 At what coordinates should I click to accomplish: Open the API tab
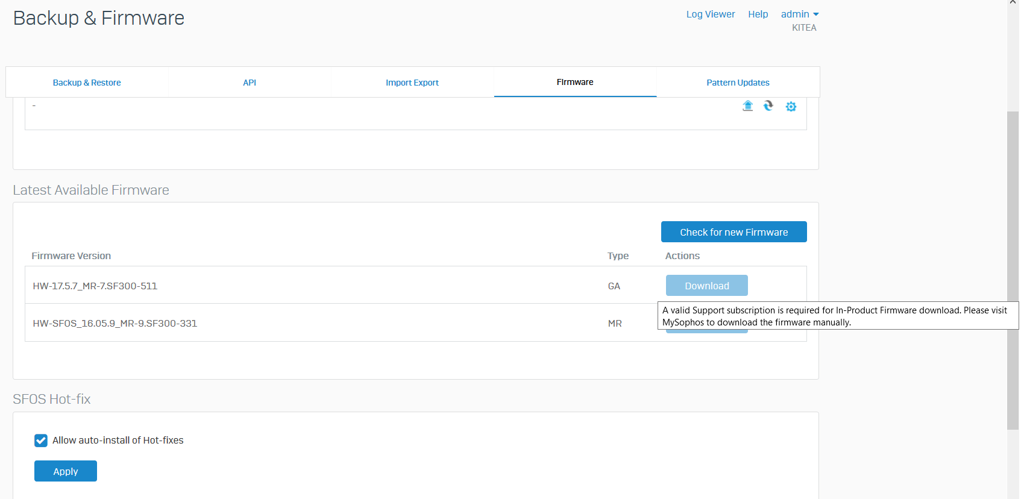(250, 83)
